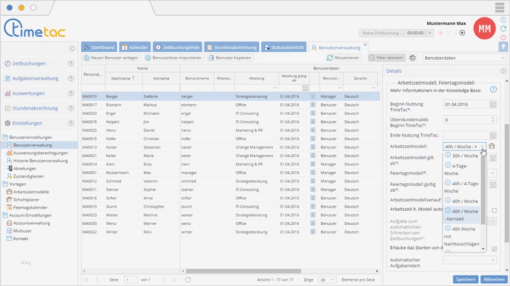
Task: Cancel with the Abbrechen button
Action: coord(494,279)
